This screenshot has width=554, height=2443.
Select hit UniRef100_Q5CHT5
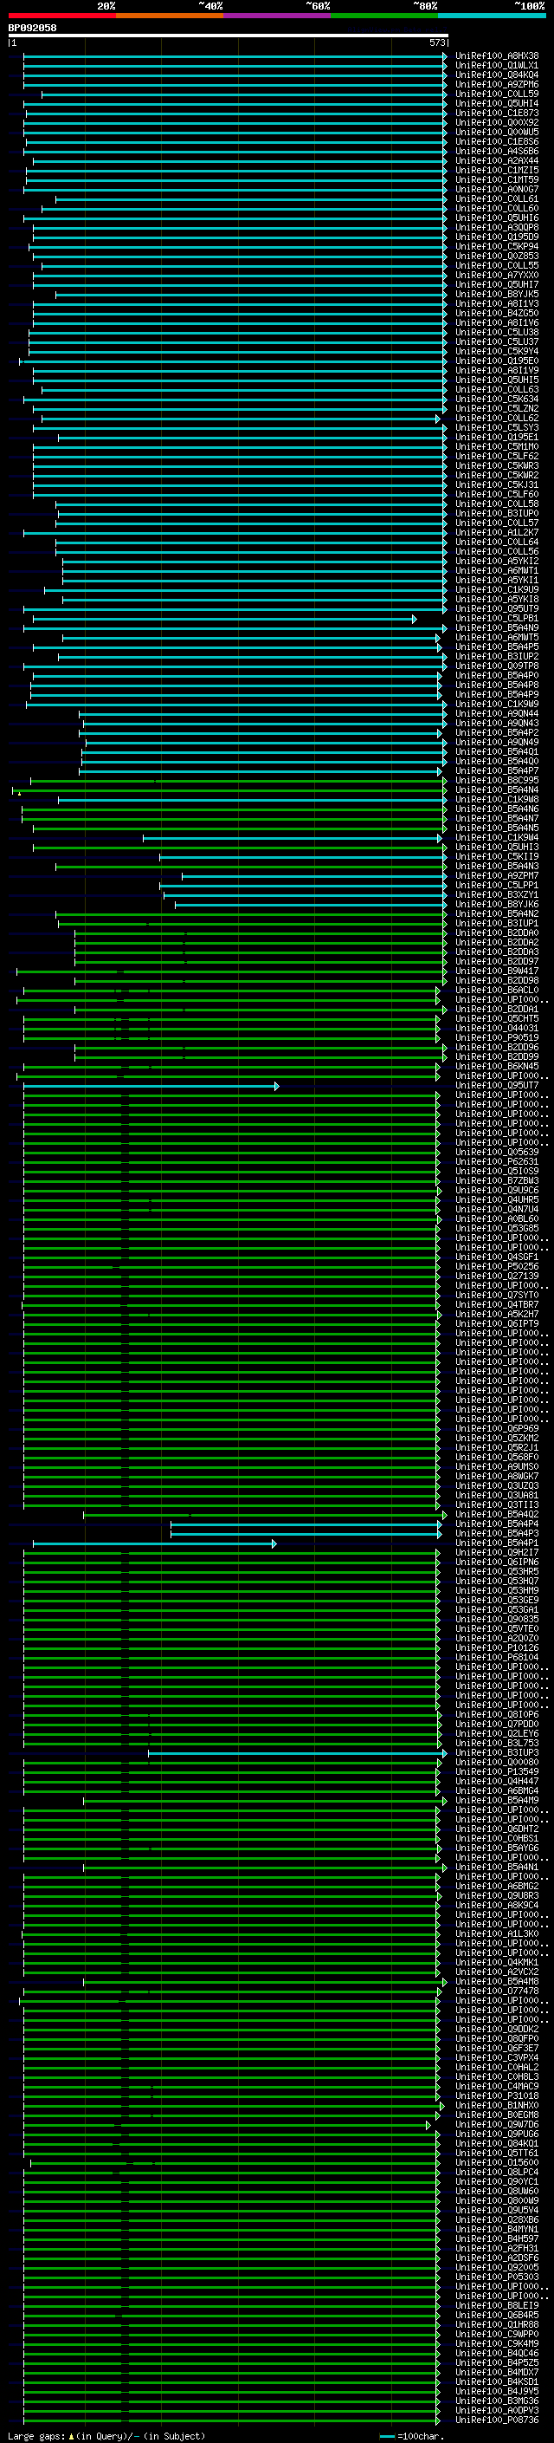click(496, 1018)
